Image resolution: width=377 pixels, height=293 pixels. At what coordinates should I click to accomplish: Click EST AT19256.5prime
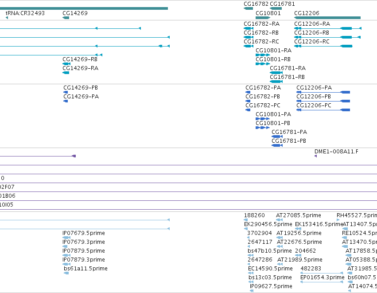click(x=299, y=233)
